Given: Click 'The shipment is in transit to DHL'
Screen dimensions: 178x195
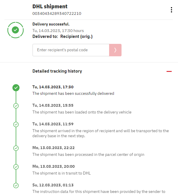Looking at the screenshot, I should point(62,173).
